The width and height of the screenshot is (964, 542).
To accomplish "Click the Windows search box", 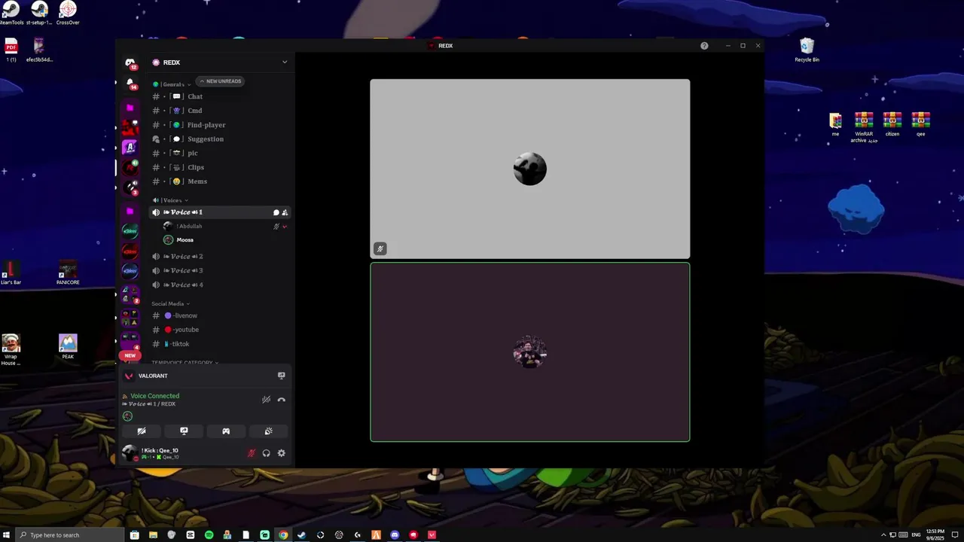I will 71,535.
